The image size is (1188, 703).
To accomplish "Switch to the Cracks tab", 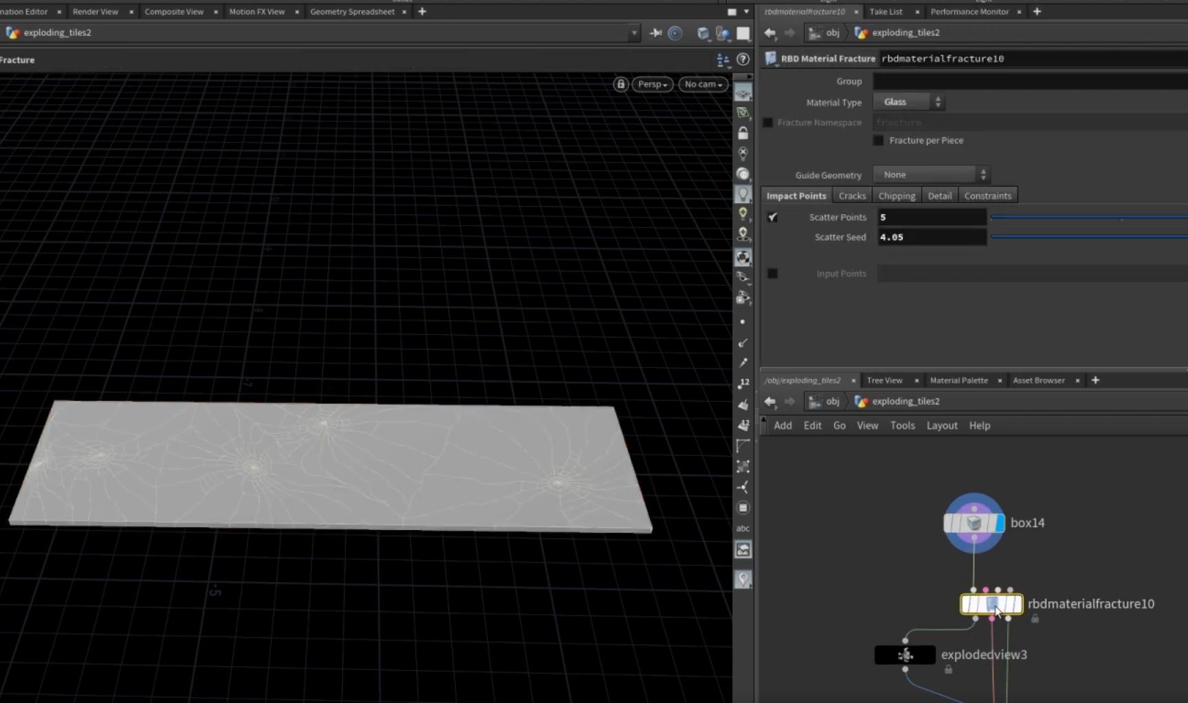I will click(852, 196).
